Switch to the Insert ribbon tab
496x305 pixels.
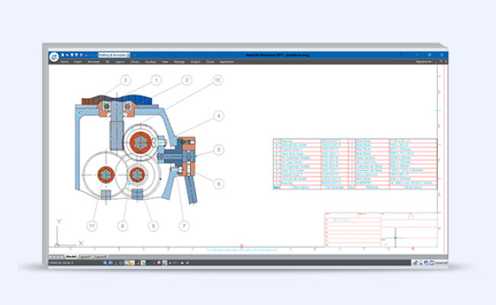point(78,62)
